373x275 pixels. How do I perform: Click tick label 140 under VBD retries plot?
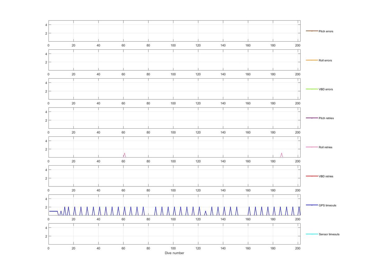(x=223, y=190)
